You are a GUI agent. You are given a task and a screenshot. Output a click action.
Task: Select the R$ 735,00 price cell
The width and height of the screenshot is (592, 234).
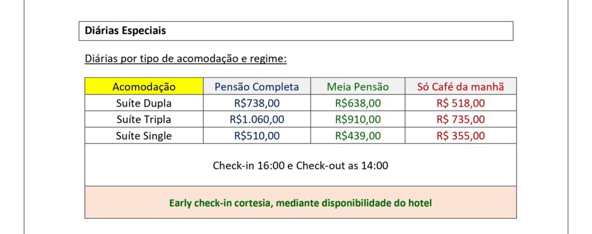[x=461, y=119]
